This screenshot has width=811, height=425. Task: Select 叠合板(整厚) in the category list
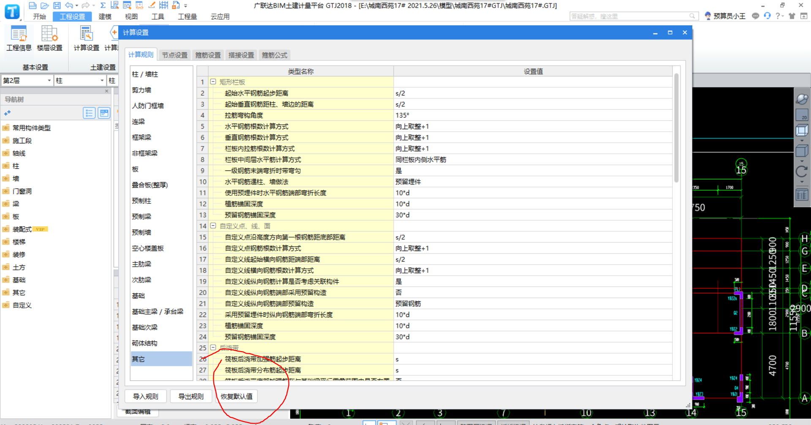[161, 185]
